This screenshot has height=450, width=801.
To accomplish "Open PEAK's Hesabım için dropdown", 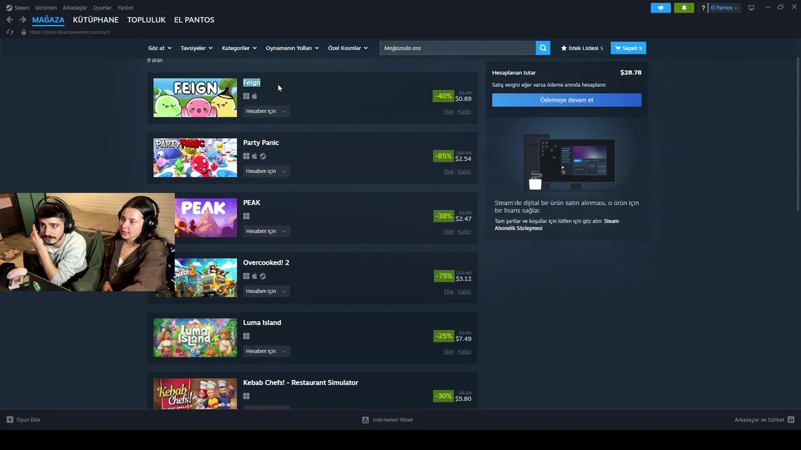I will click(266, 231).
